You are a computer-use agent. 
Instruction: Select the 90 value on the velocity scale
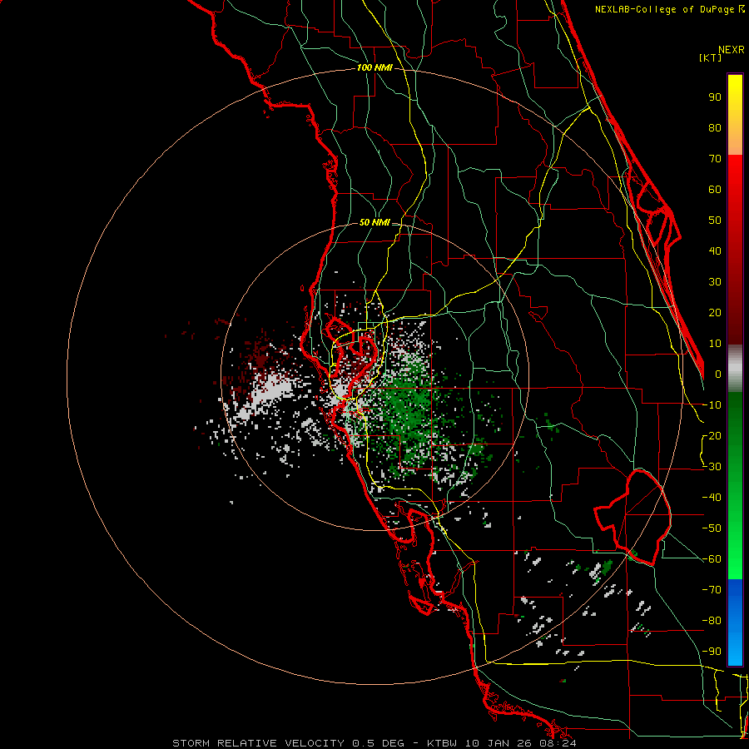715,97
